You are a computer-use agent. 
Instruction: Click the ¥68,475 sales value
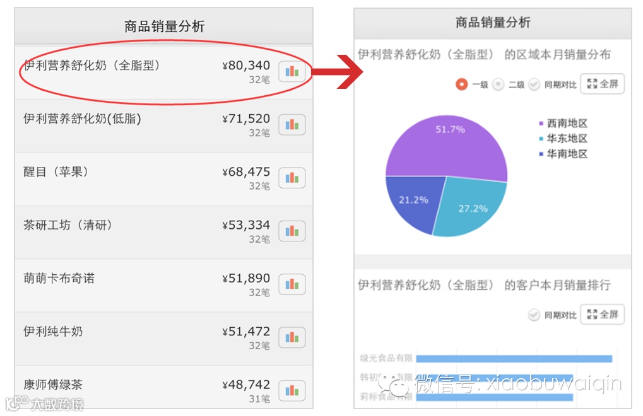tap(246, 171)
